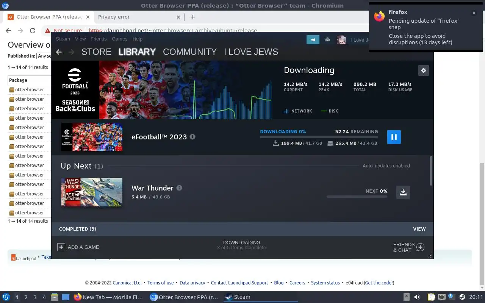485x303 pixels.
Task: View completed downloads list
Action: tap(419, 229)
